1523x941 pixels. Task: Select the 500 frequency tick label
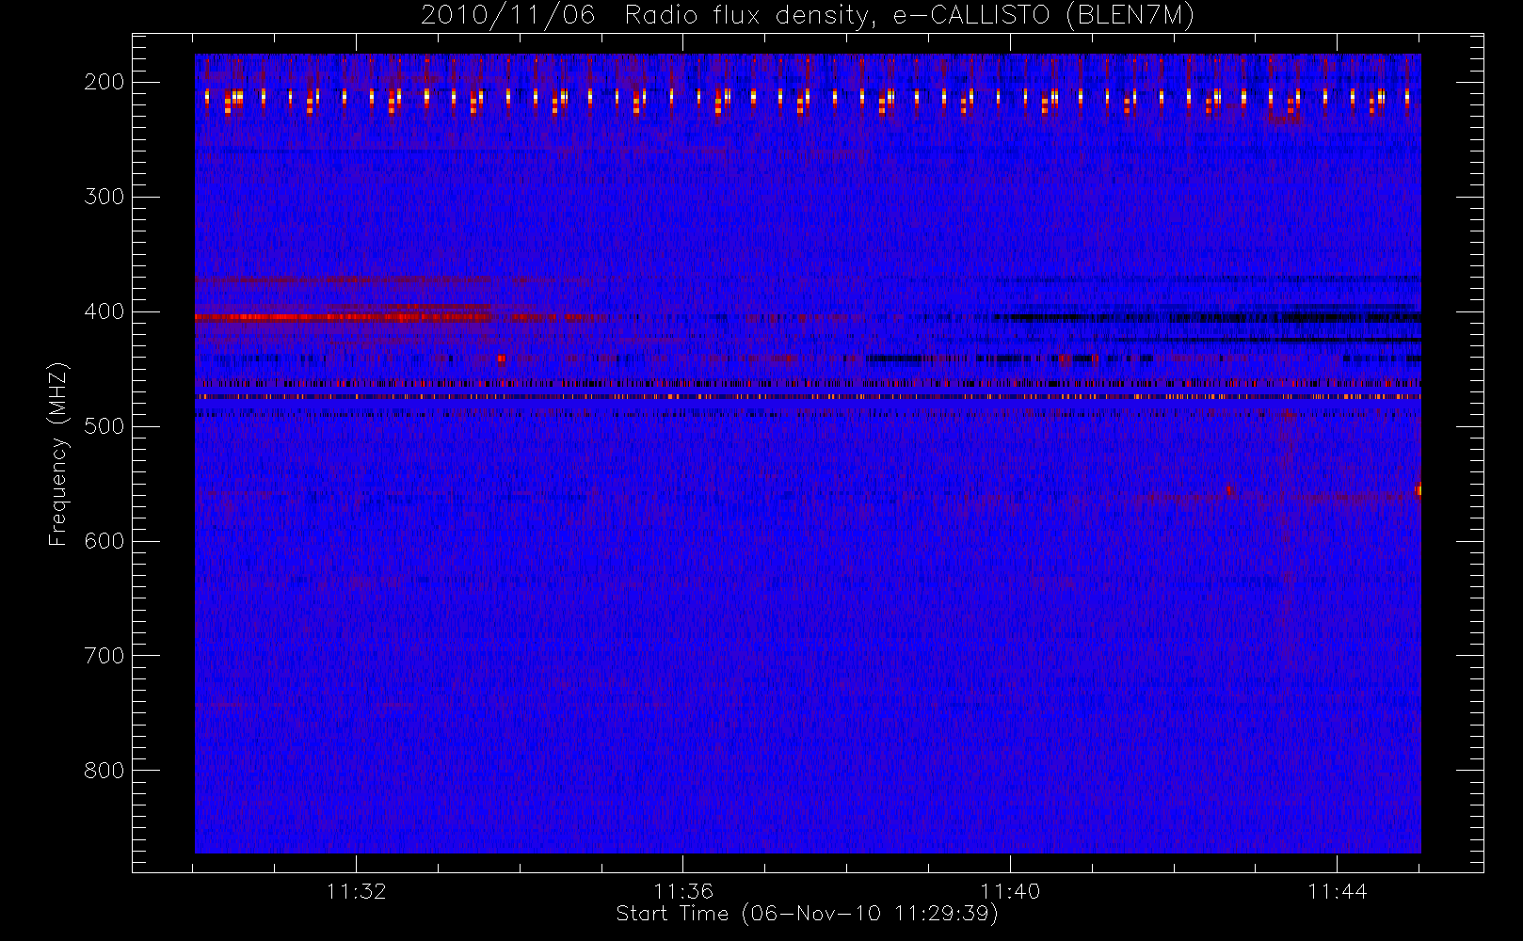[x=104, y=426]
